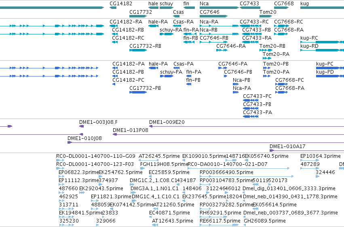Screen dimensions: 344x227
Task: Select protein Tom20-PB
Action: [x=276, y=64]
